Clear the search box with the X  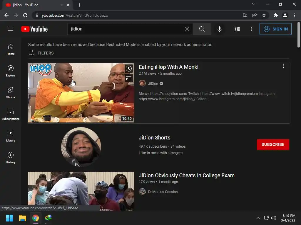(187, 29)
